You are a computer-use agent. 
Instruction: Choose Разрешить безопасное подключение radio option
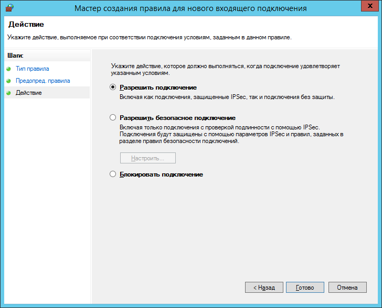113,118
